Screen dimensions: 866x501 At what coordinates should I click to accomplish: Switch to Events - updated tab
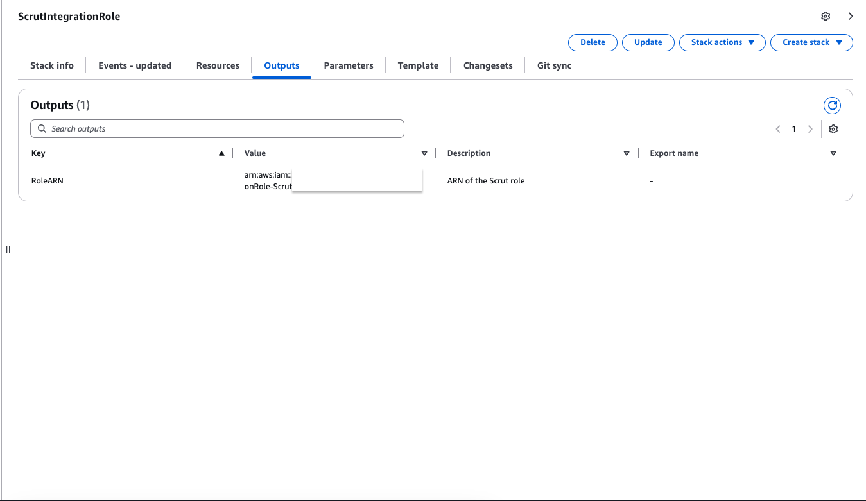135,65
